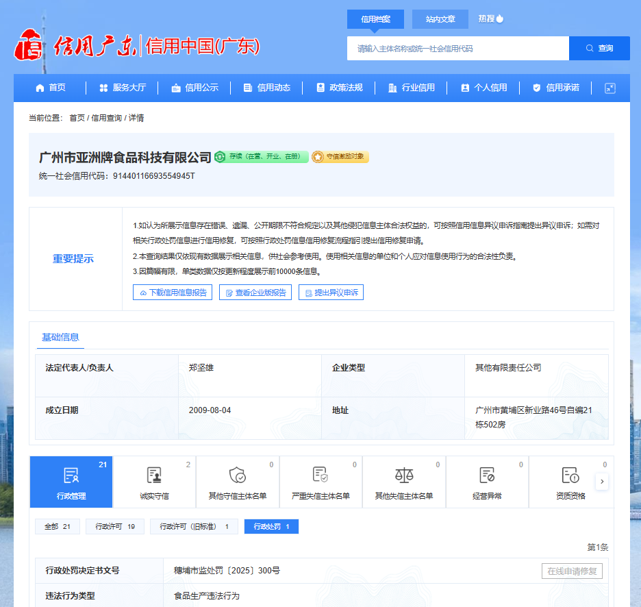Viewport: 641px width, 607px height.
Task: Click the 查询 search button
Action: [599, 49]
